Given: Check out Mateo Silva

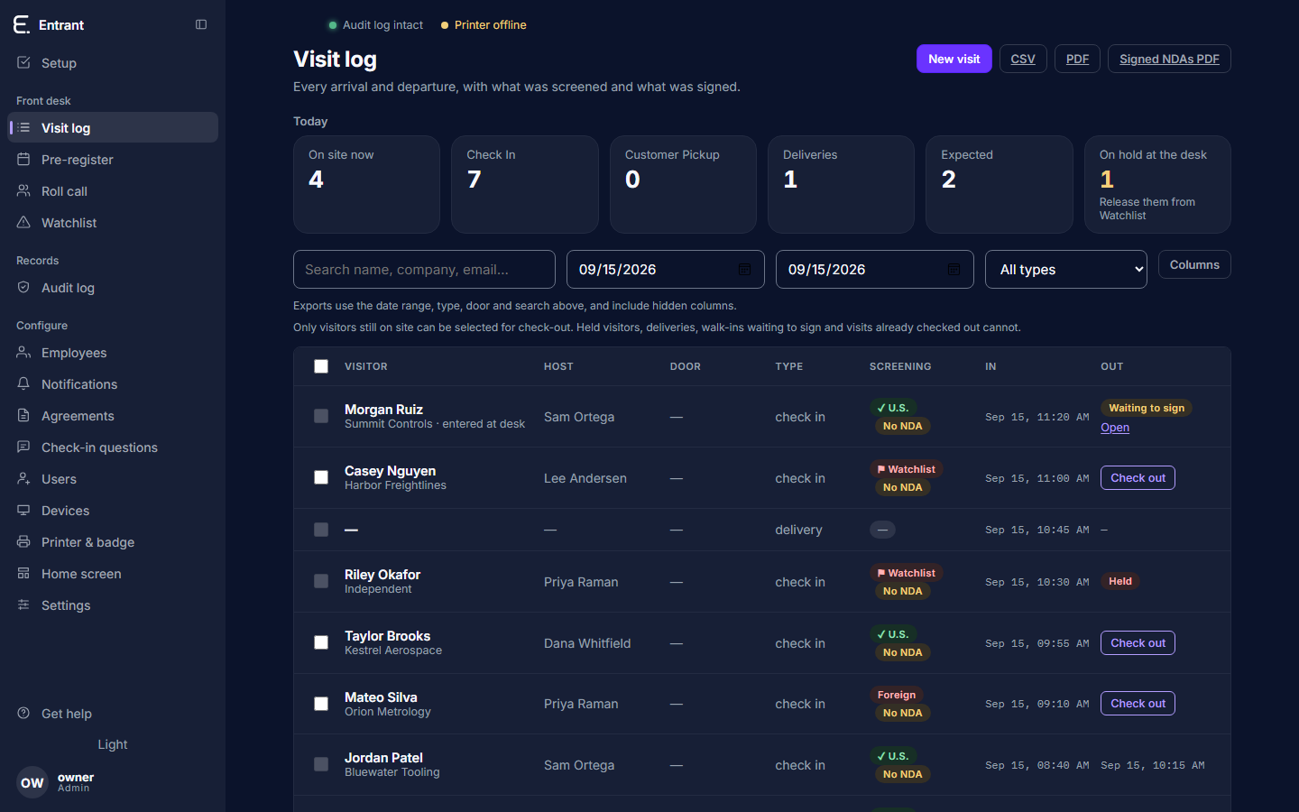Looking at the screenshot, I should tap(1138, 703).
